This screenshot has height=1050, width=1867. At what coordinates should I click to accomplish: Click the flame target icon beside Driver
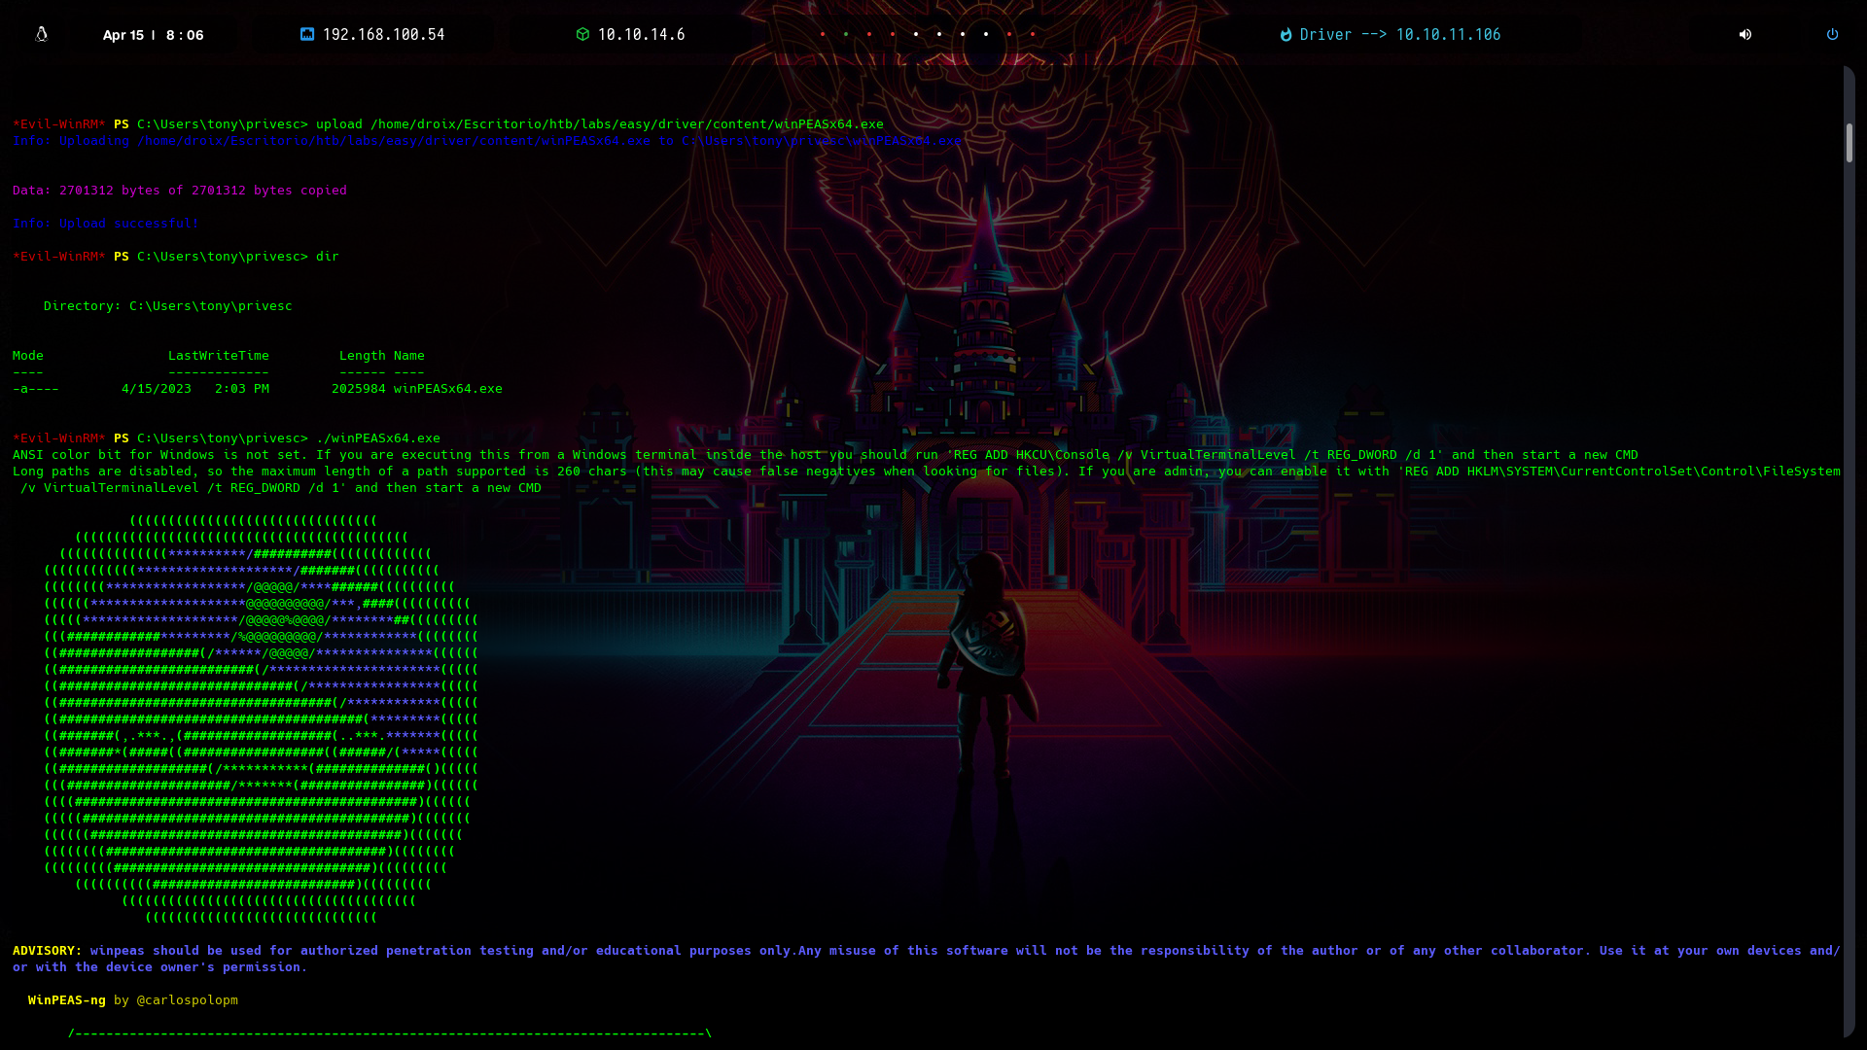[1286, 34]
